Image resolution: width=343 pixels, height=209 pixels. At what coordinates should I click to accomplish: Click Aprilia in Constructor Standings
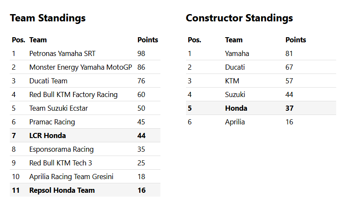pyautogui.click(x=235, y=122)
